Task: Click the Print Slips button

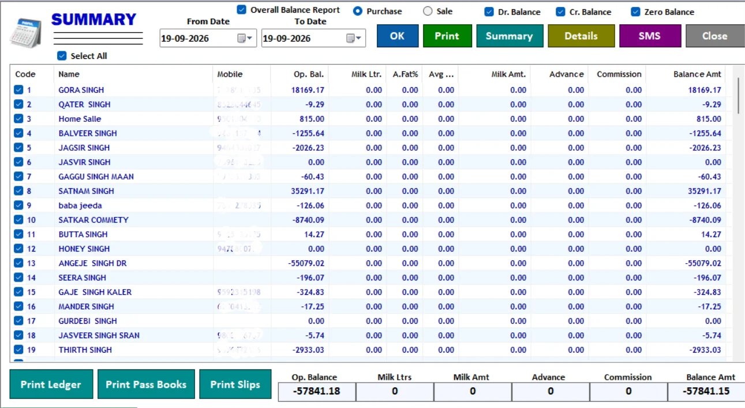Action: [235, 384]
